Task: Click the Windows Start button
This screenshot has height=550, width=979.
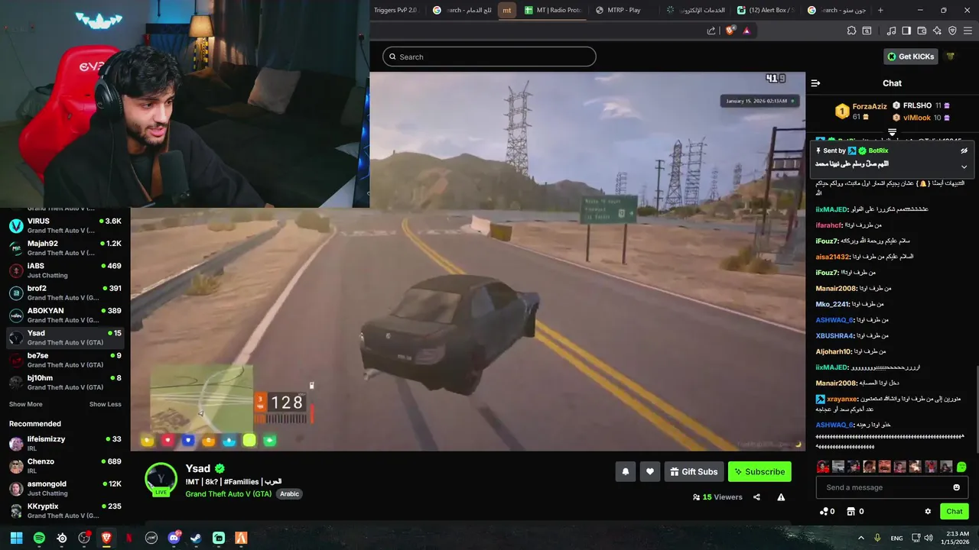Action: (x=16, y=538)
